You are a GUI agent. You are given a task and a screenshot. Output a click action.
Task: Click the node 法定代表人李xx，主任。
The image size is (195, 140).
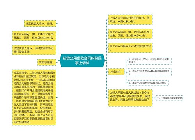(40, 24)
